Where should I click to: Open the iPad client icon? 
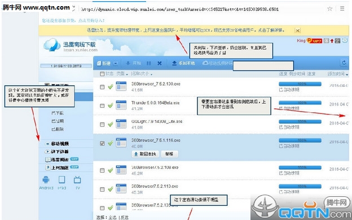click(61, 180)
